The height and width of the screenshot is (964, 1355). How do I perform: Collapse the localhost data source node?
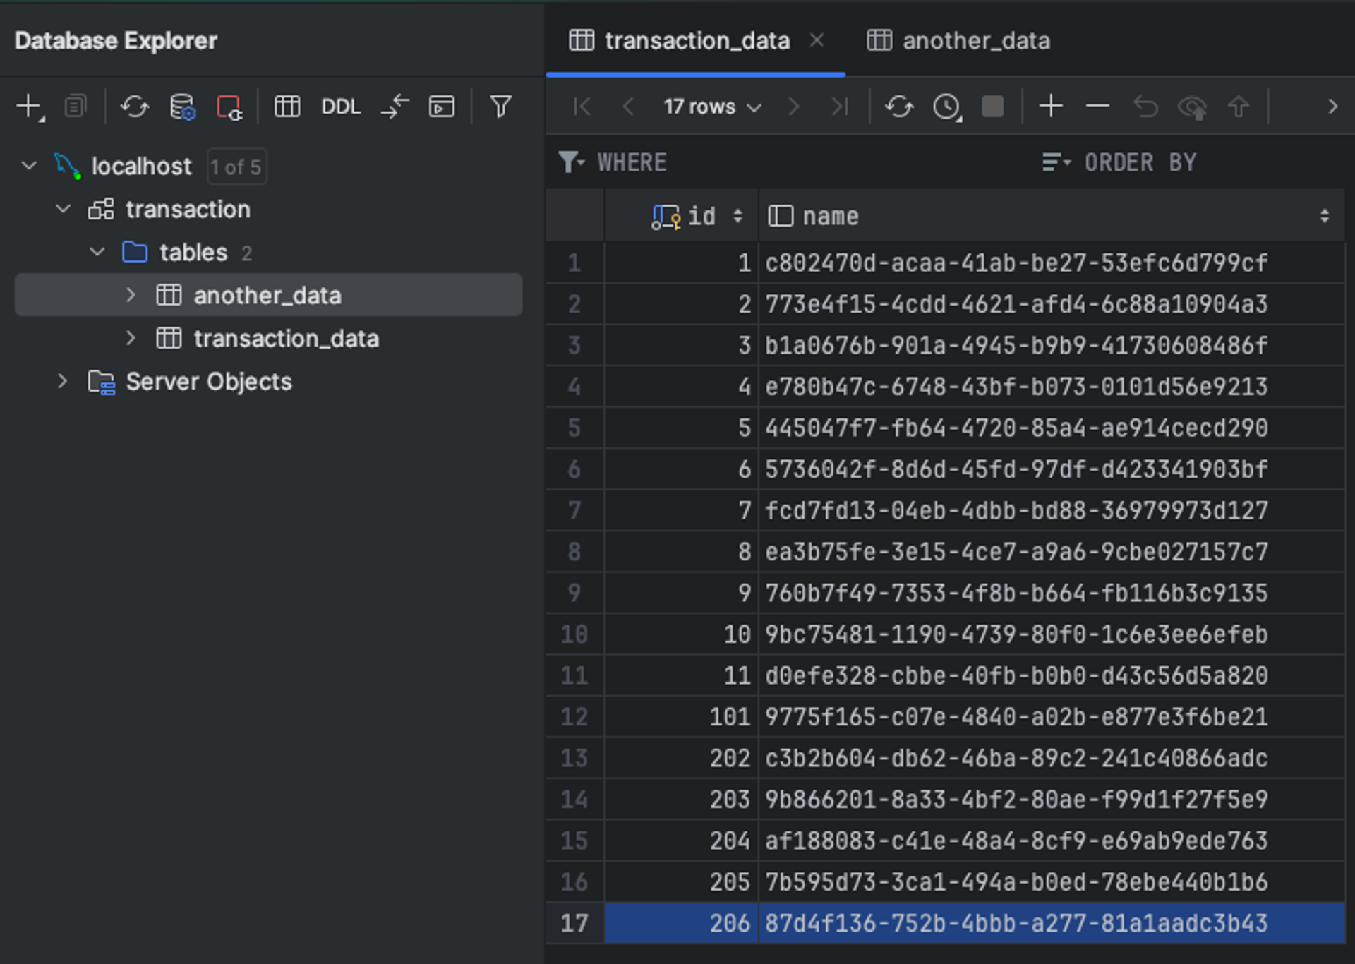[29, 166]
